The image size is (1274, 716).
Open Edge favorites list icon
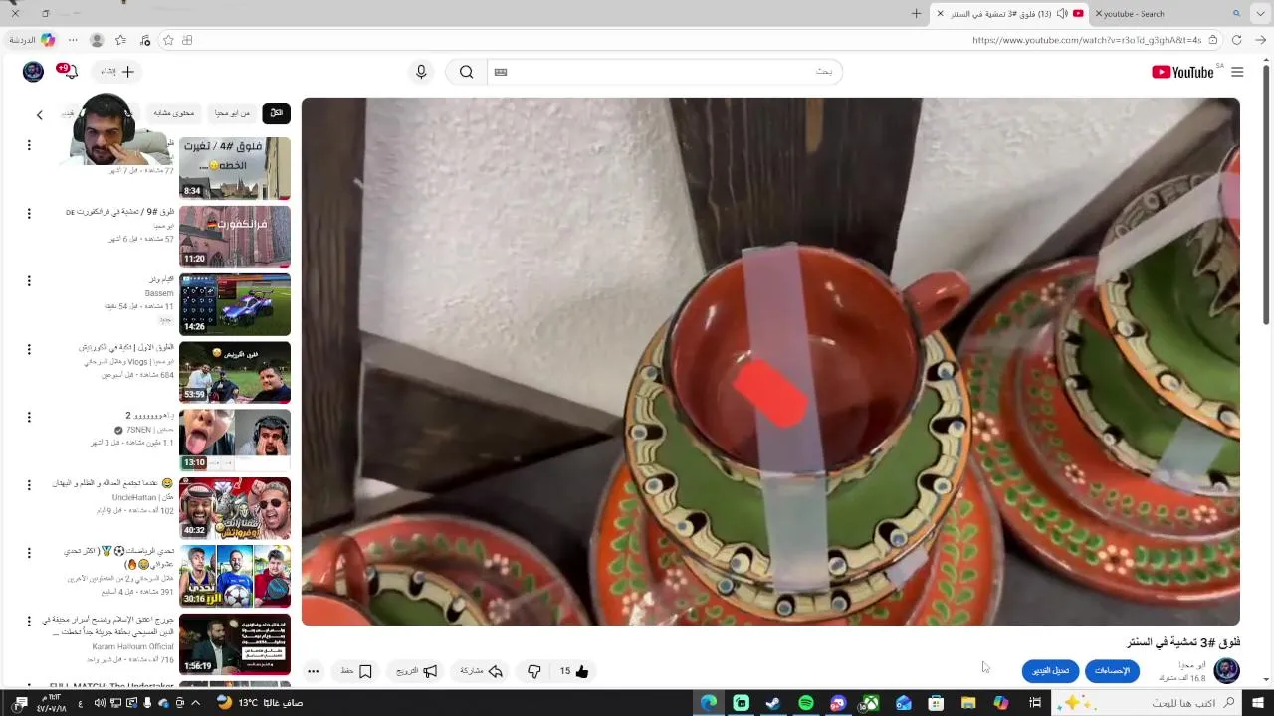(120, 40)
